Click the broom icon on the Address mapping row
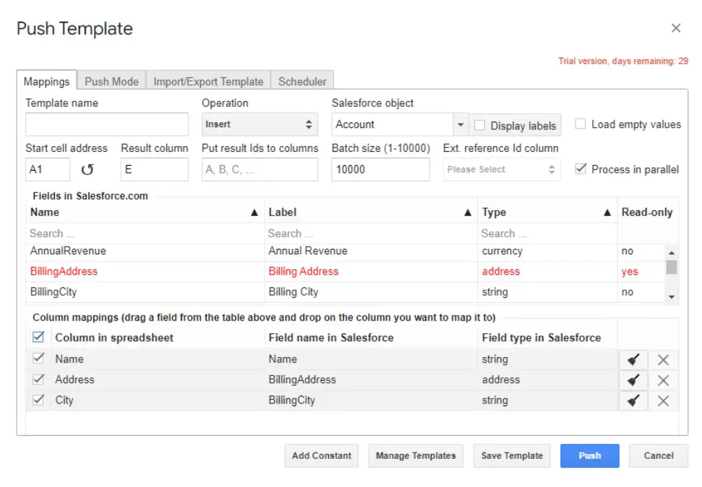This screenshot has height=487, width=702. pos(633,379)
